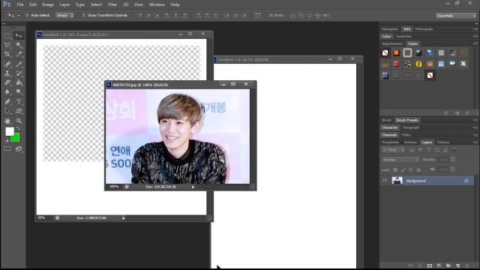Expand status bar arrow in jpg window
The width and height of the screenshot is (480, 270).
(193, 187)
